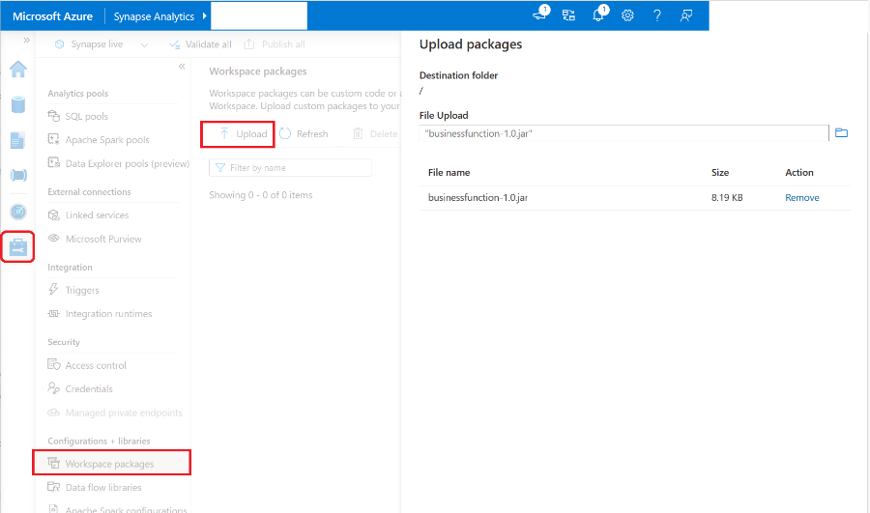Open Microsoft Purview settings

point(103,239)
